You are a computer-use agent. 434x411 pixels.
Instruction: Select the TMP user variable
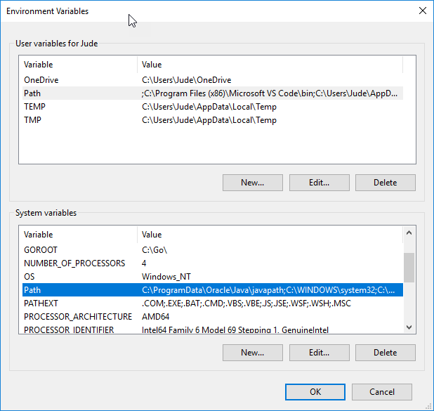[33, 120]
